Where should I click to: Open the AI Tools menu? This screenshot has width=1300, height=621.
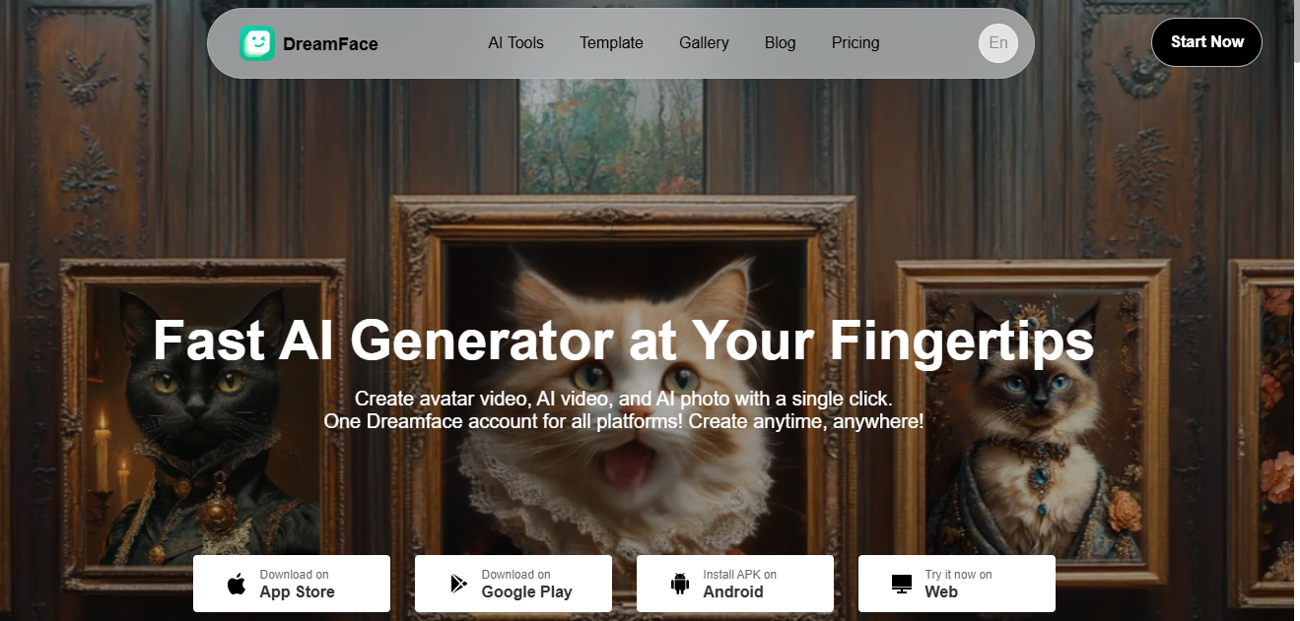[x=515, y=43]
